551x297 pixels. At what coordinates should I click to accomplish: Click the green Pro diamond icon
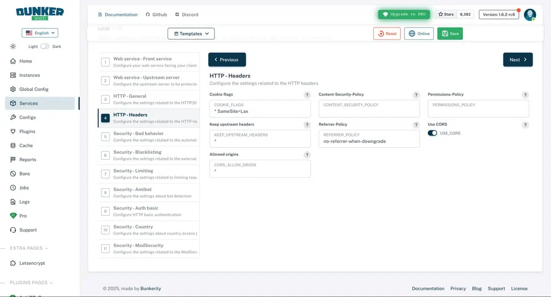click(13, 216)
